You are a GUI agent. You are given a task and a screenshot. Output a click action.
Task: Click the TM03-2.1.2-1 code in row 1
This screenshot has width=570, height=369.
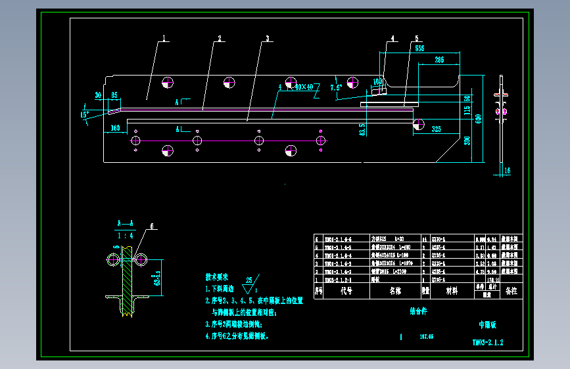click(x=338, y=280)
